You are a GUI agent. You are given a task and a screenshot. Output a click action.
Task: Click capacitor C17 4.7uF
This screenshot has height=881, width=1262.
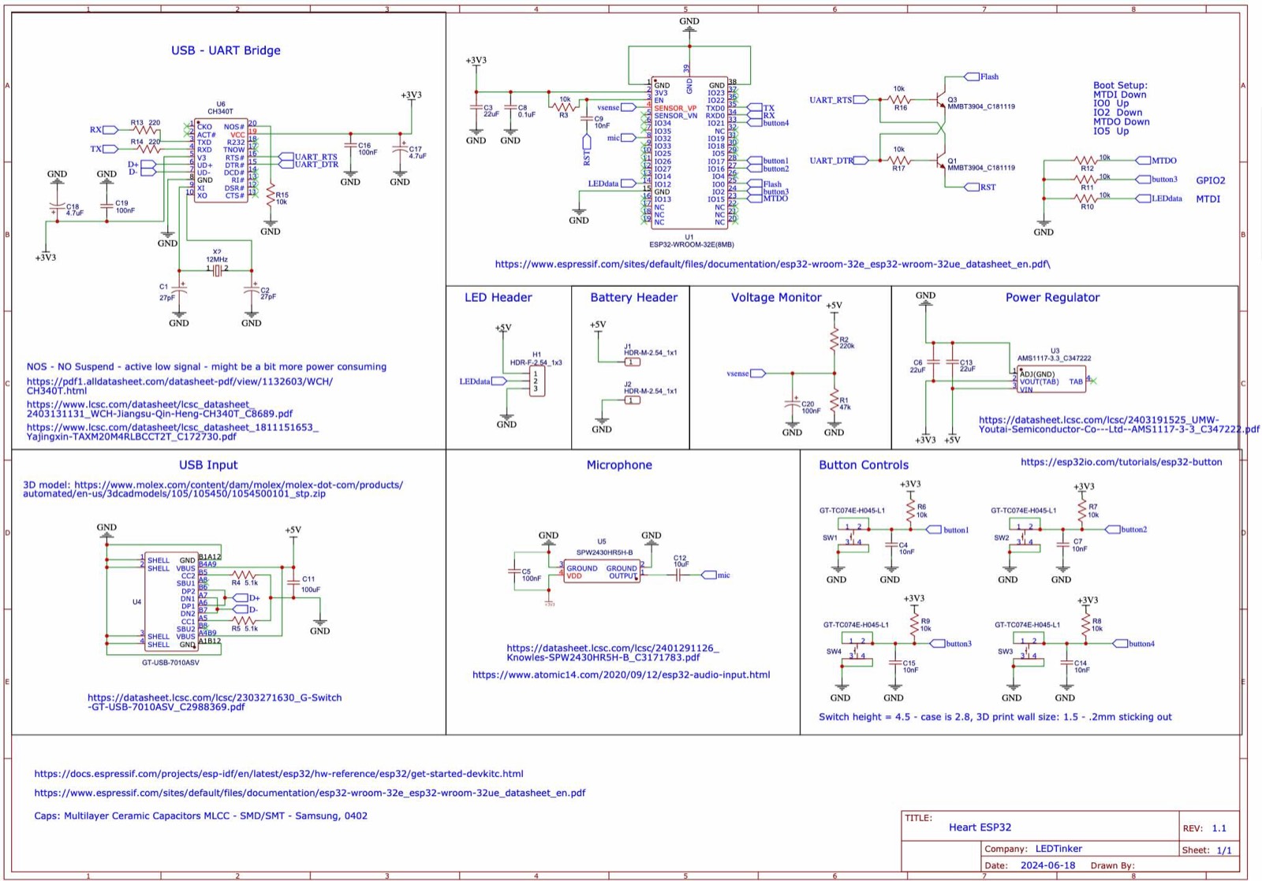pos(401,149)
